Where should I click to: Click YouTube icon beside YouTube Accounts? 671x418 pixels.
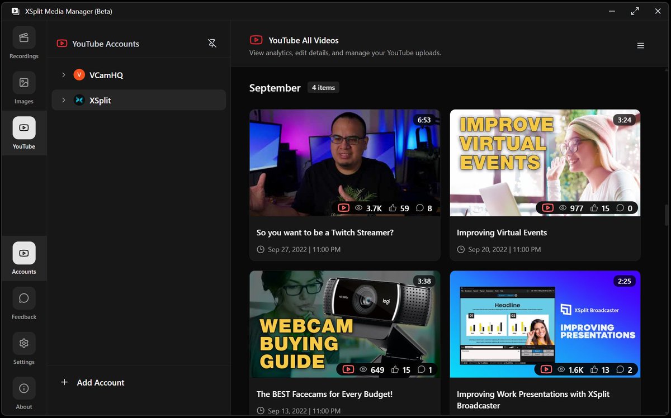coord(62,44)
